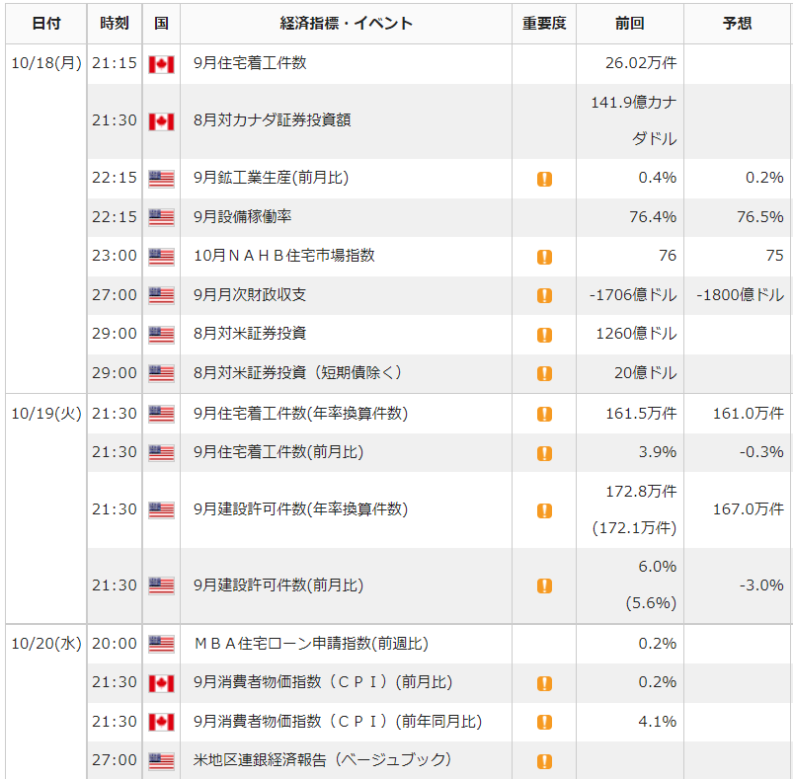Screen dimensions: 793x779
Task: Click the 時刻 column header
Action: point(115,24)
